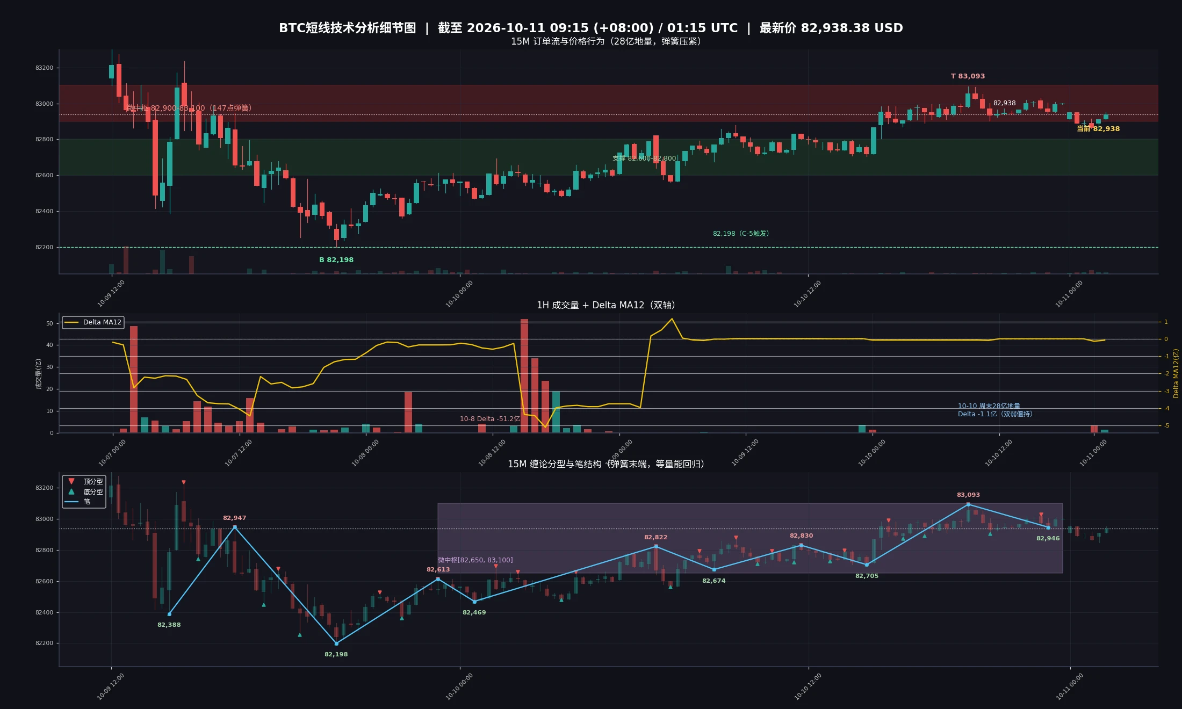Viewport: 1182px width, 709px height.
Task: Click the '82,198 (C-5触发)' annotation
Action: [741, 234]
